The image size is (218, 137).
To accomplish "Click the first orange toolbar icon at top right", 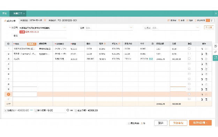I will pos(172,21).
